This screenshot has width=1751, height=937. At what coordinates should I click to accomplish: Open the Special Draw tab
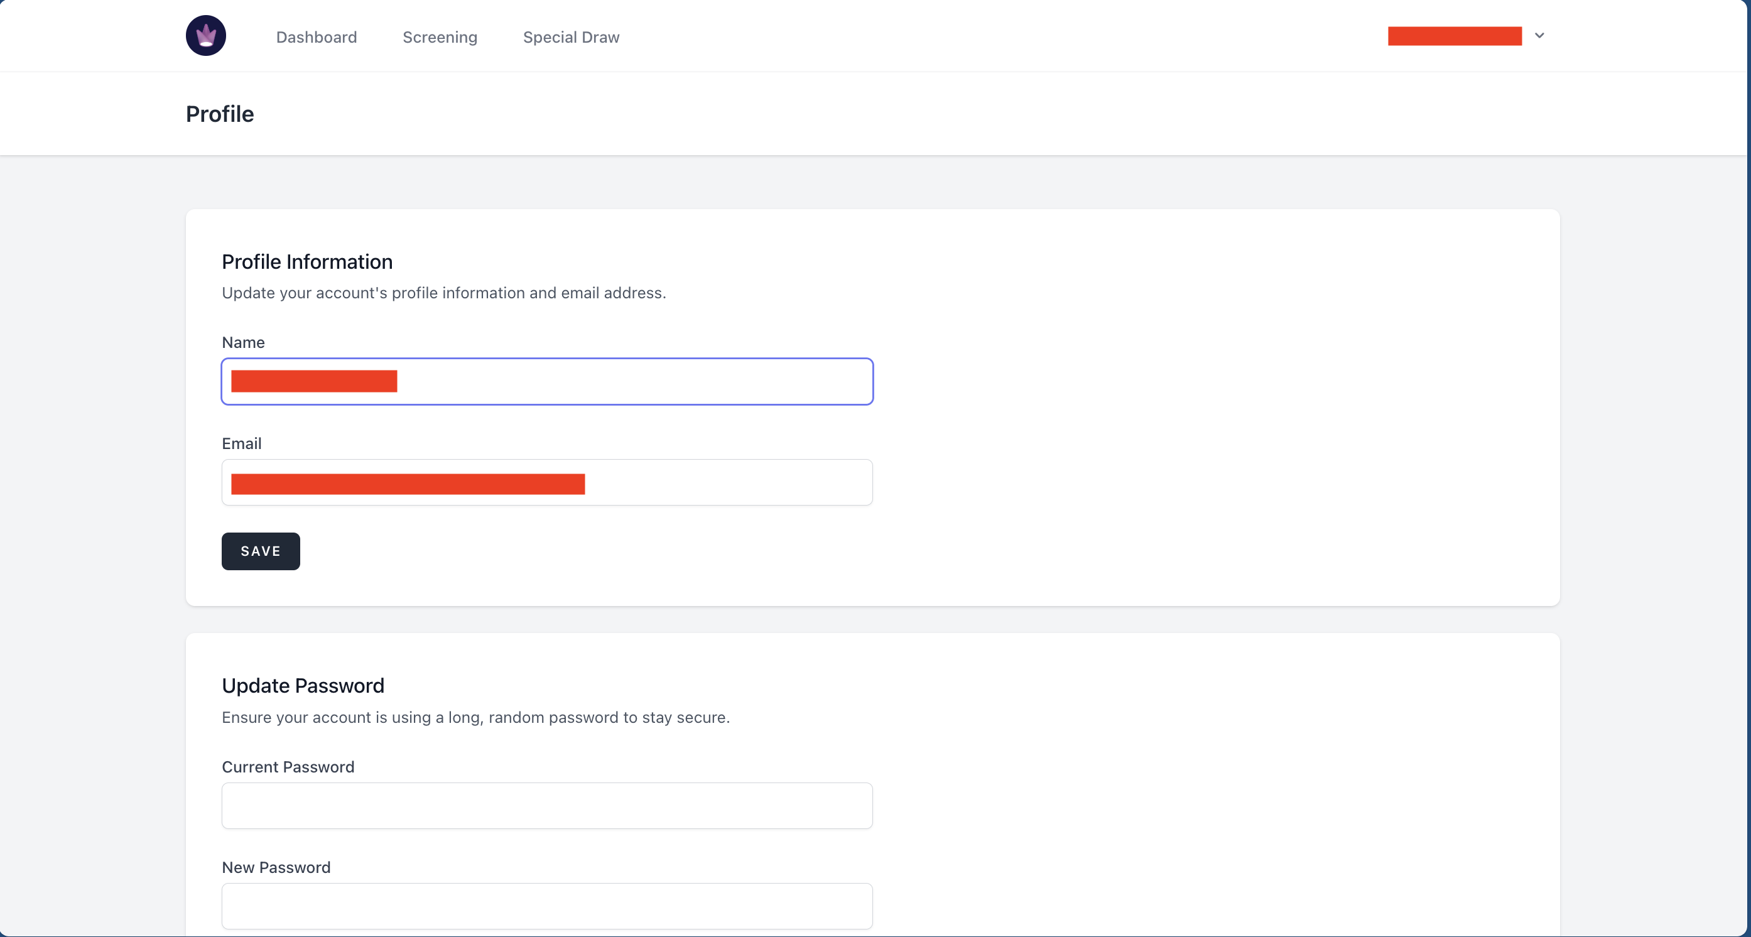coord(571,38)
